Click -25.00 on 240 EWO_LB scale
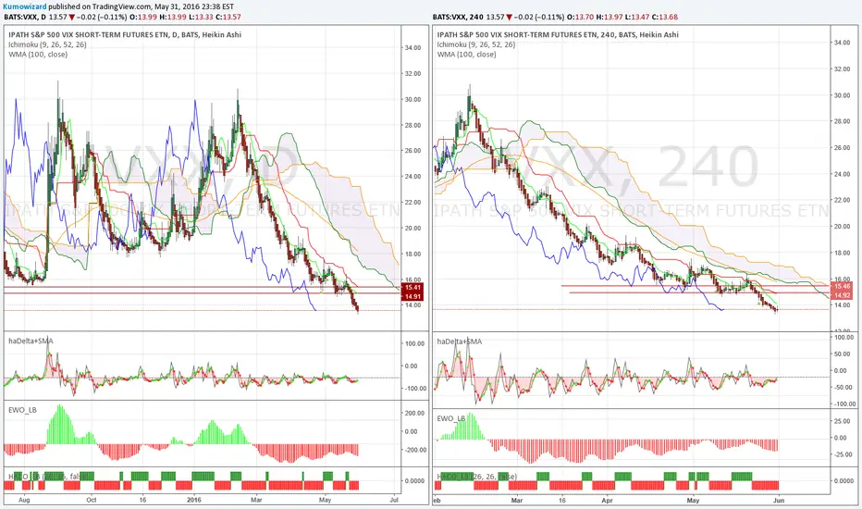This screenshot has height=509, width=862. point(844,454)
